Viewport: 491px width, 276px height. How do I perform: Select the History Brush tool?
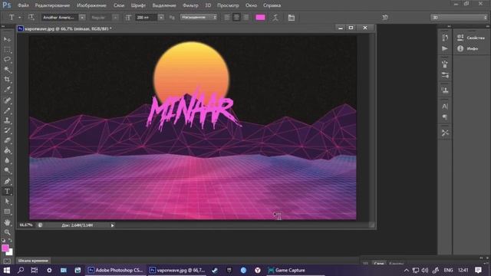7,130
